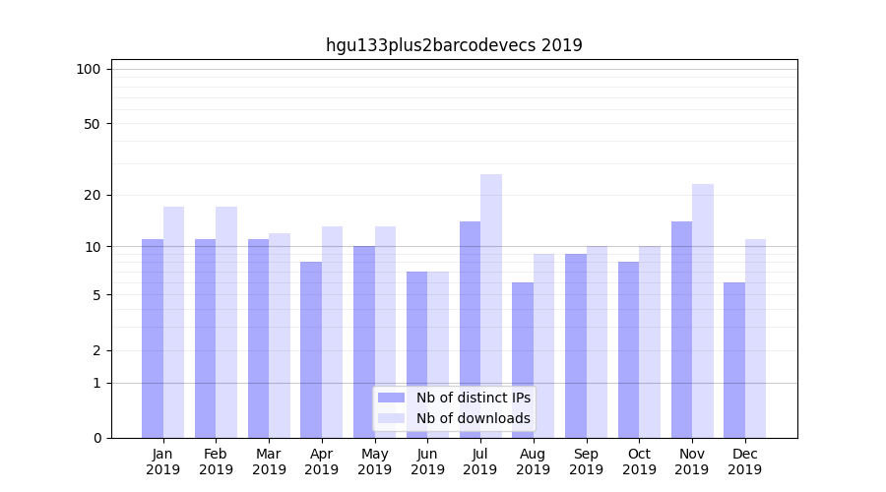Screen dimensions: 886x492
Task: Select the December distinct IPs bar
Action: click(734, 359)
